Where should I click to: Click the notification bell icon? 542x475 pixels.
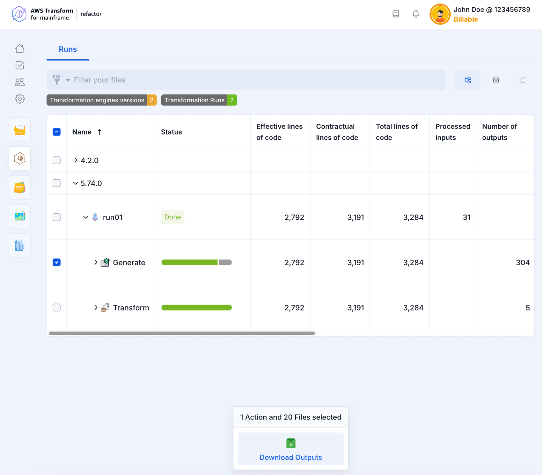coord(415,14)
